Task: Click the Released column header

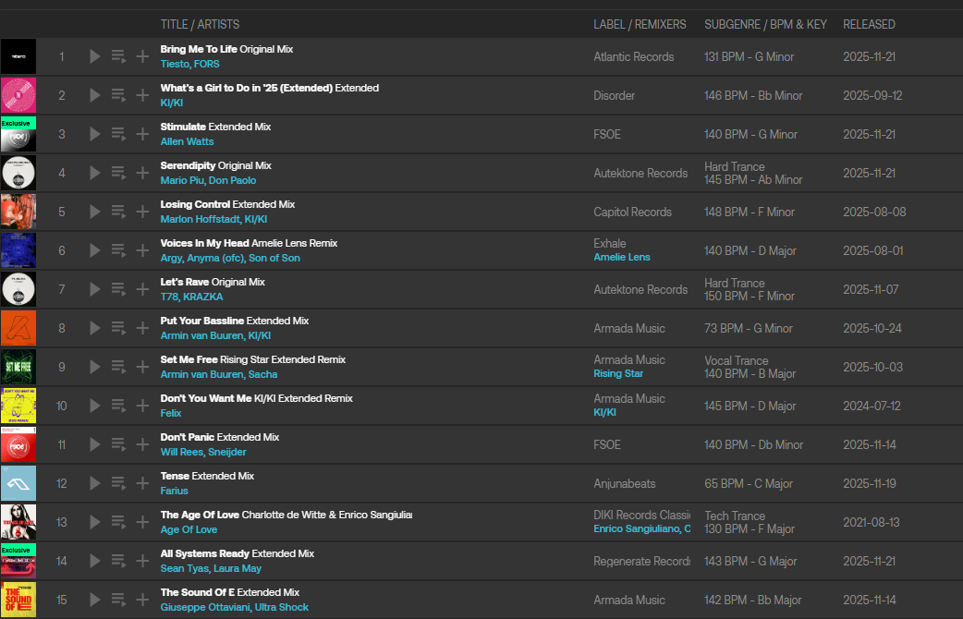Action: point(869,24)
